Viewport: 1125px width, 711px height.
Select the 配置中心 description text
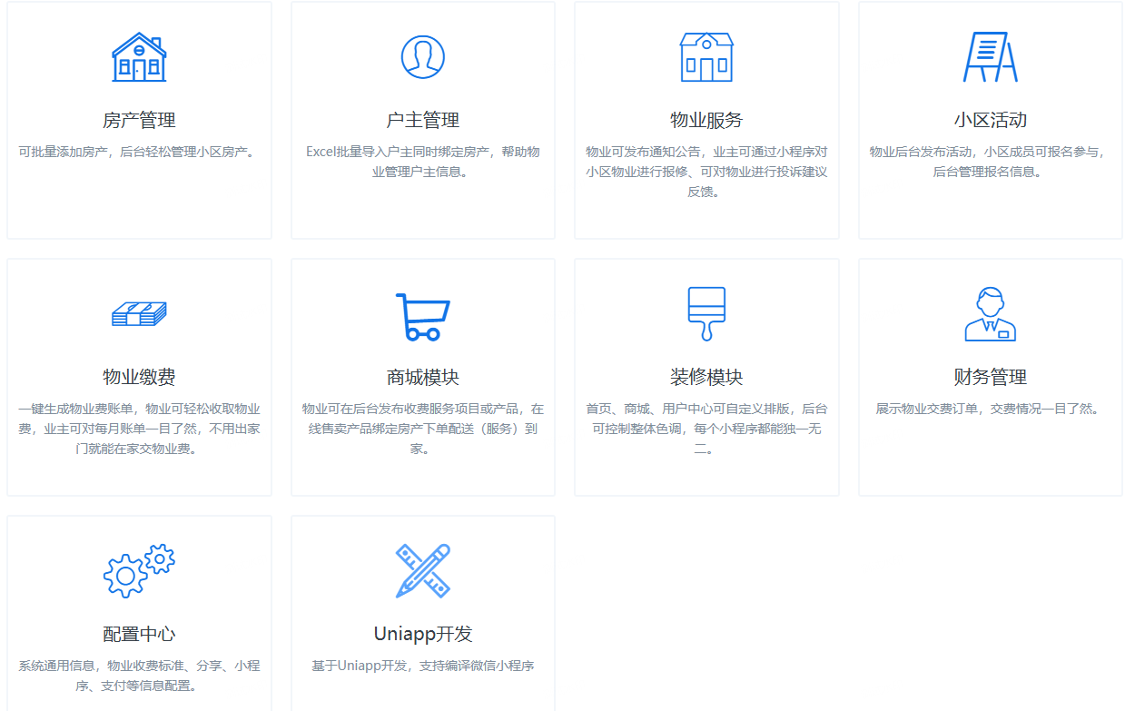pos(139,676)
